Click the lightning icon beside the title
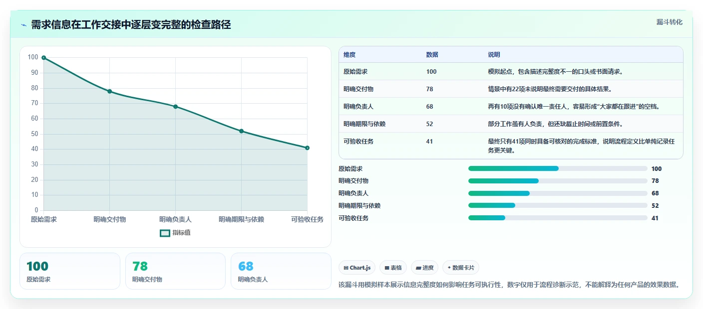Image resolution: width=703 pixels, height=309 pixels. coord(24,25)
